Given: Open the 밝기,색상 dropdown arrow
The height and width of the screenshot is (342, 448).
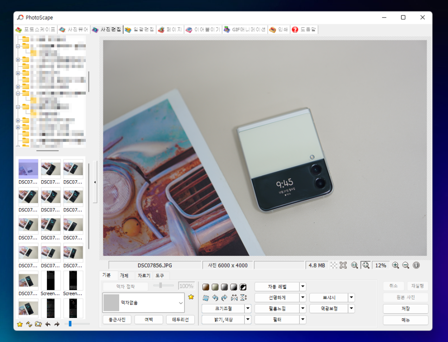Looking at the screenshot, I should (248, 320).
